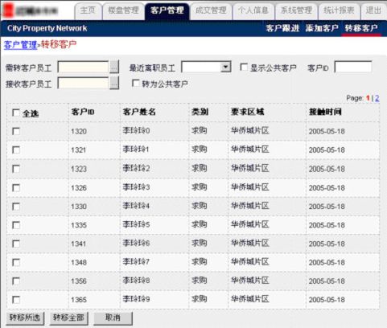Enable the 转为公共客户 checkbox
The image size is (387, 328).
(136, 83)
